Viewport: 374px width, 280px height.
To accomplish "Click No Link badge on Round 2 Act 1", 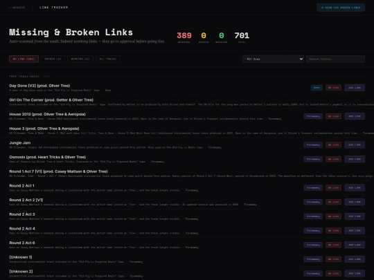I will point(333,187).
